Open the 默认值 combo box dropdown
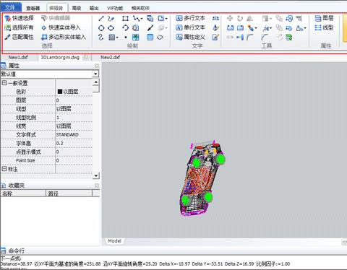 [x=95, y=74]
